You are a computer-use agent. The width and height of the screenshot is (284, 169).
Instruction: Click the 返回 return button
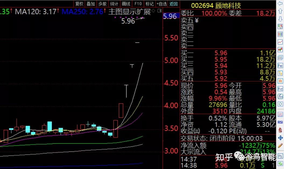pyautogui.click(x=173, y=4)
